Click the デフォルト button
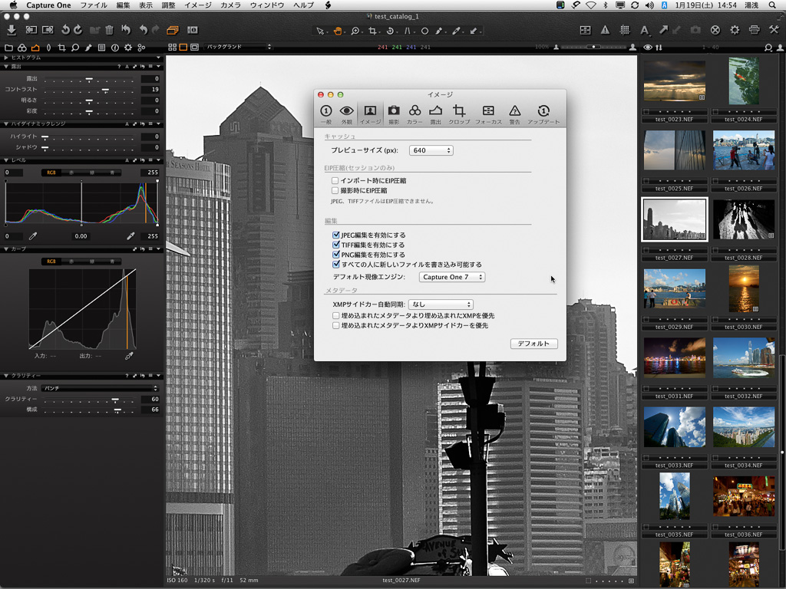The image size is (786, 589). (533, 344)
